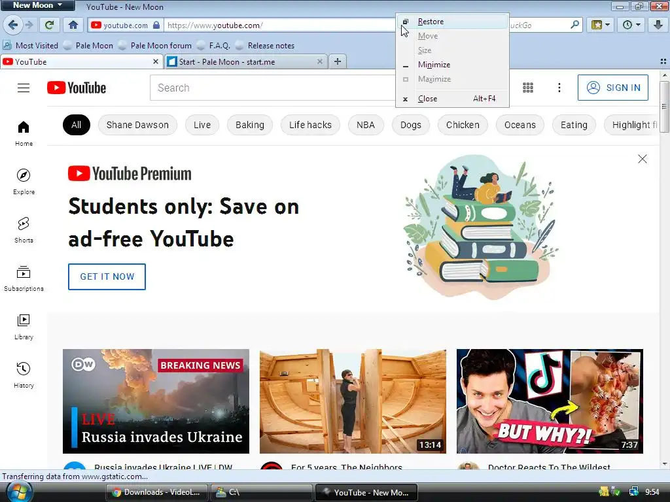Open the downloads arrow button
The image size is (670, 502).
(x=658, y=25)
